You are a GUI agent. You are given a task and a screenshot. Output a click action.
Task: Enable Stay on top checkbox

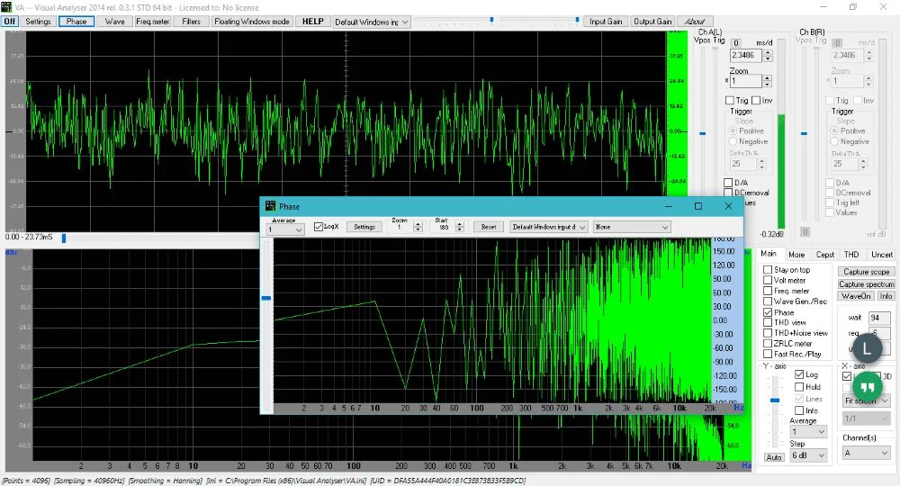[768, 270]
